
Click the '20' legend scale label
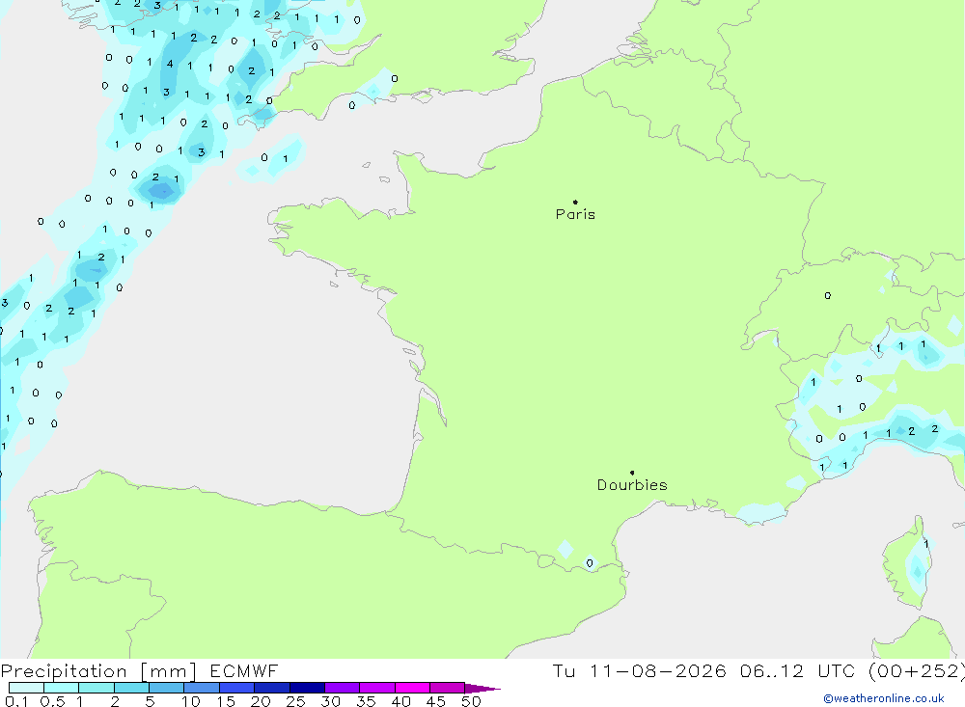[x=261, y=701]
